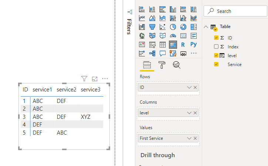Viewport: 268px width, 166px height.
Task: Choose the Clustered column chart visual
Action: click(173, 9)
